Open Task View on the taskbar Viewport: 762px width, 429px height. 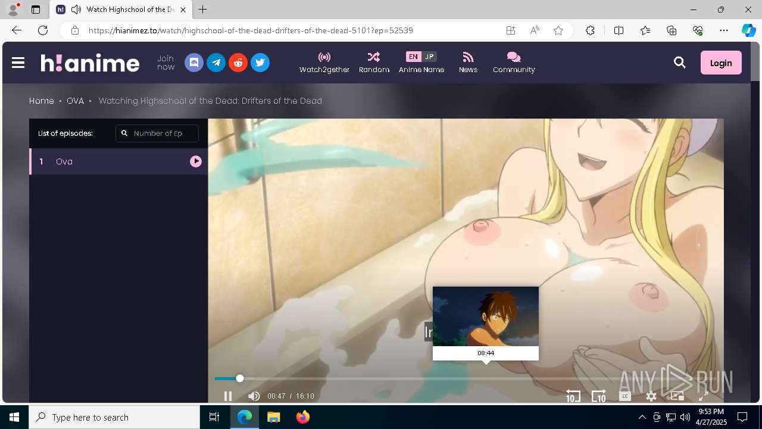click(214, 417)
